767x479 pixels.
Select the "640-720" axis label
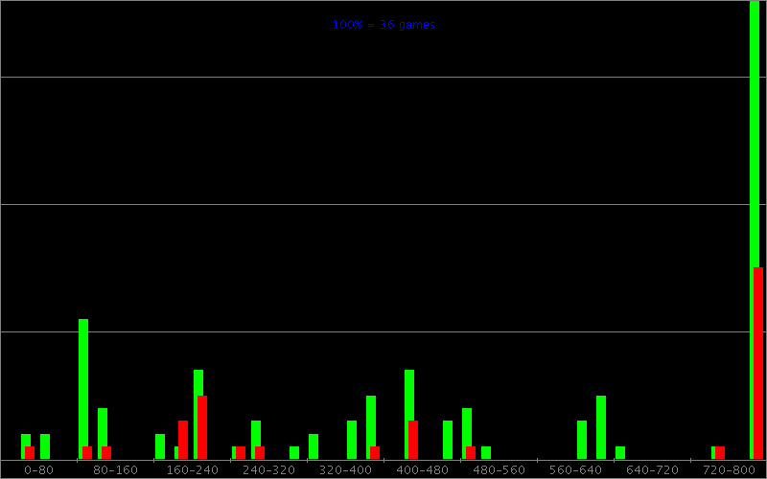[653, 470]
